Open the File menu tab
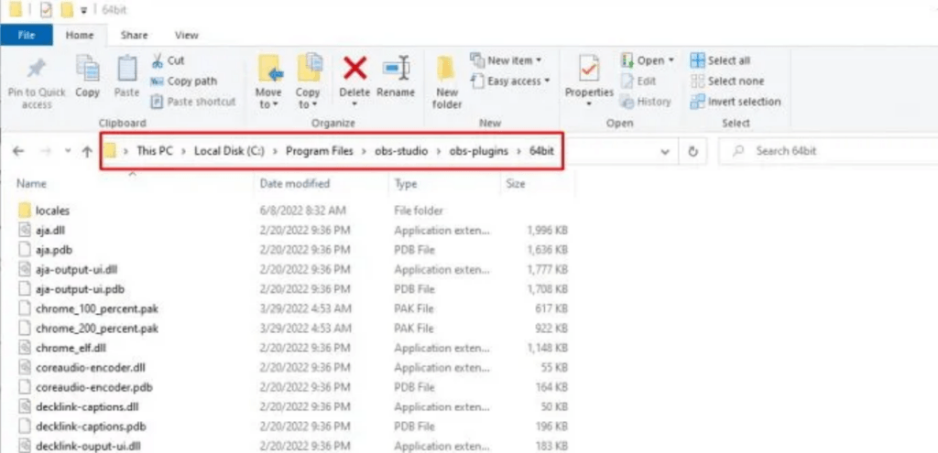This screenshot has height=453, width=938. click(27, 36)
